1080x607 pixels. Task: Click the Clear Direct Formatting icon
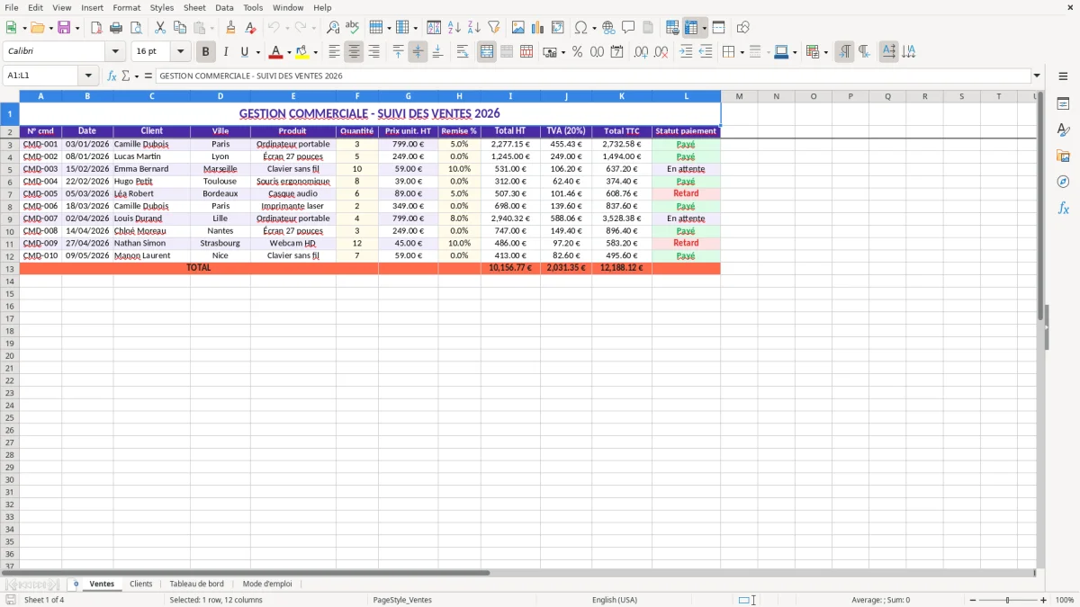pos(250,28)
